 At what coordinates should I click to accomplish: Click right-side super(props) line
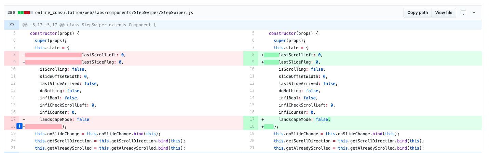click(370, 41)
